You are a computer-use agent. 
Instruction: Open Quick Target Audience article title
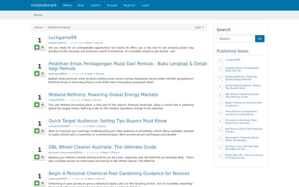(108, 121)
